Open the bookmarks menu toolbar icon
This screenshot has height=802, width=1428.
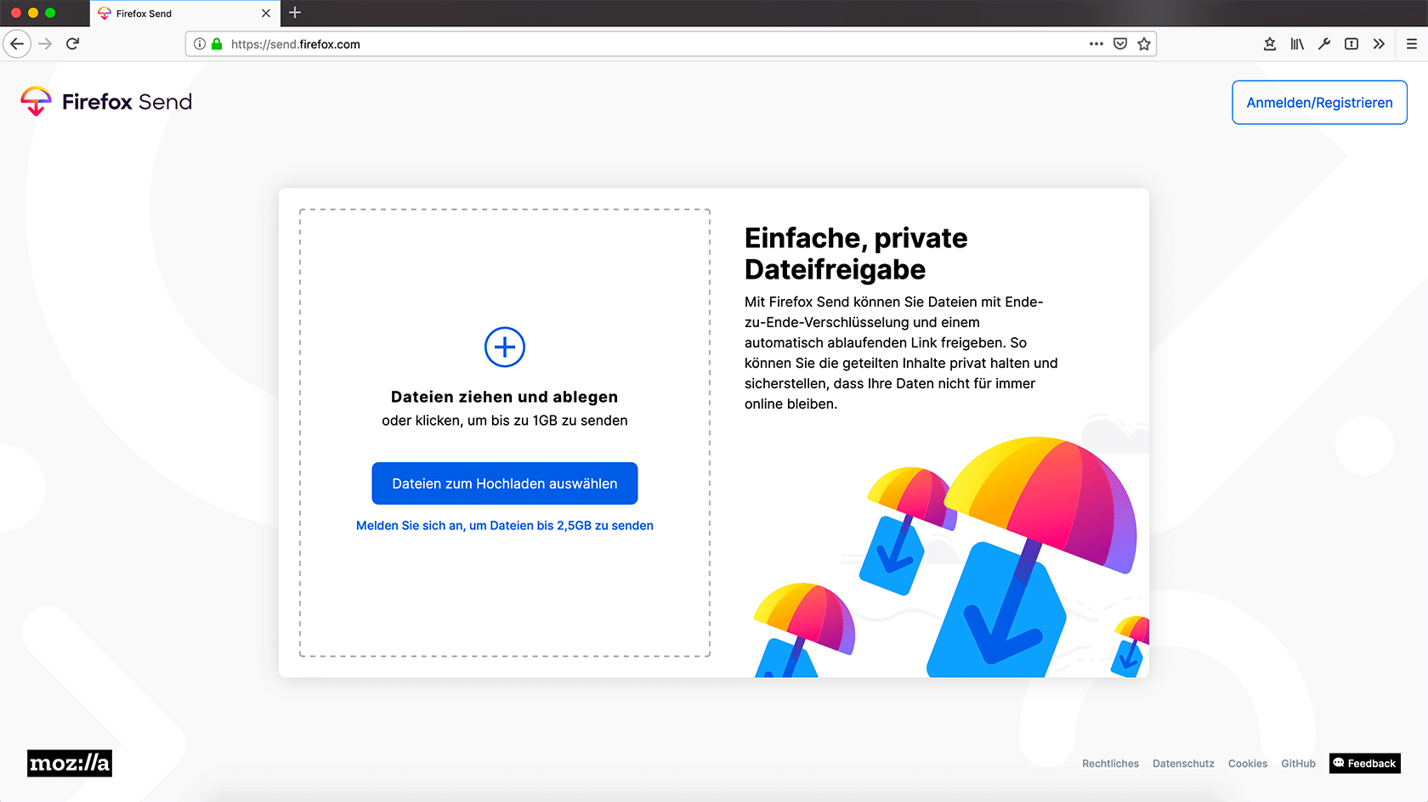point(1270,44)
